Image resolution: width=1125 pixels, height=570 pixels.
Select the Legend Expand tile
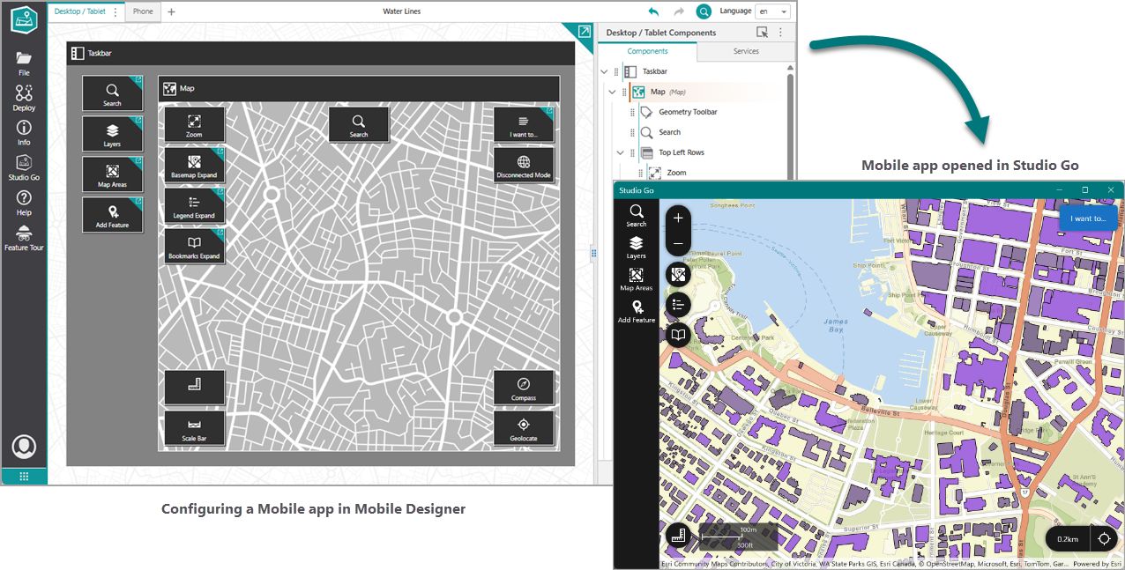point(194,205)
